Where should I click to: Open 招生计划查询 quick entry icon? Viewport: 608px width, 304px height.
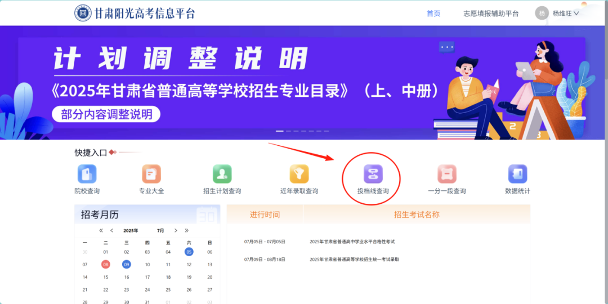tap(222, 174)
